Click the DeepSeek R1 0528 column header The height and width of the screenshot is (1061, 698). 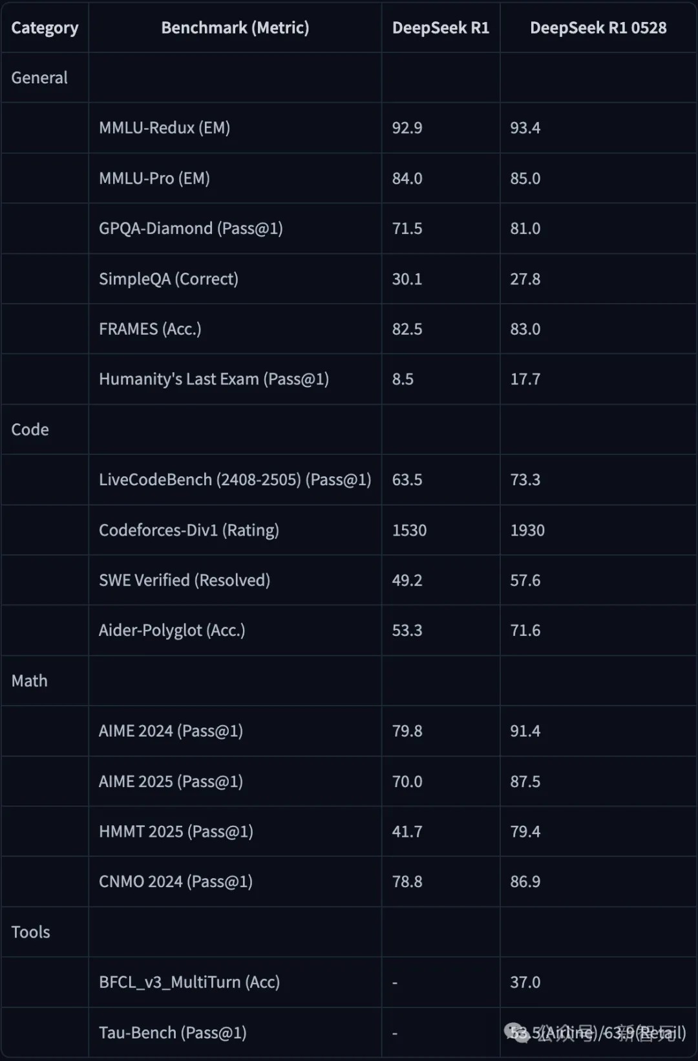click(598, 28)
